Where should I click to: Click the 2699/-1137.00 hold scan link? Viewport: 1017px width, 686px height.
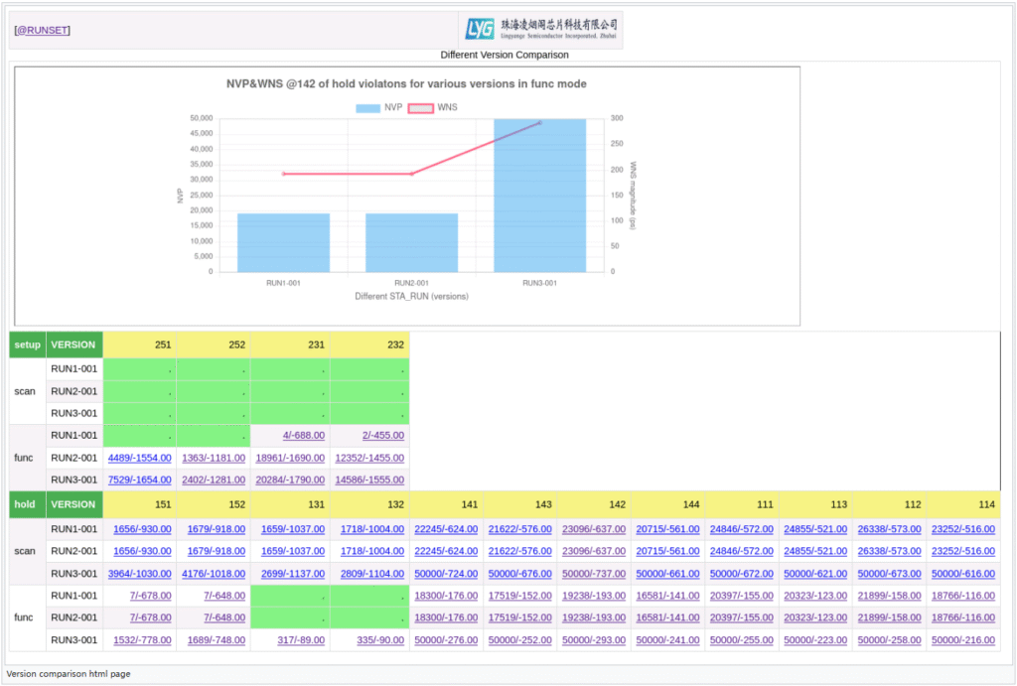point(290,573)
